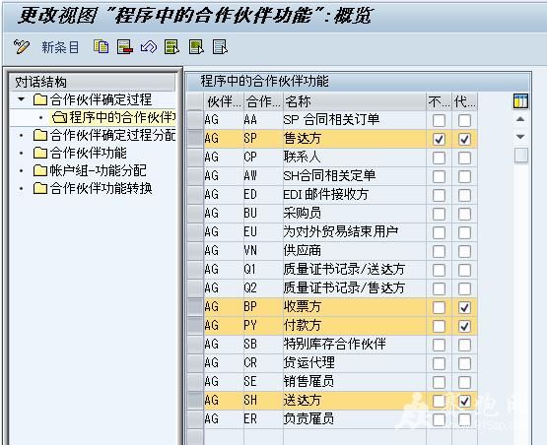Click the table scroll down arrow

[x=520, y=137]
